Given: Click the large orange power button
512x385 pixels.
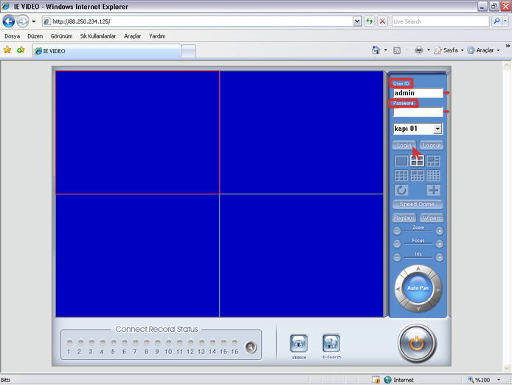Looking at the screenshot, I should coord(417,343).
